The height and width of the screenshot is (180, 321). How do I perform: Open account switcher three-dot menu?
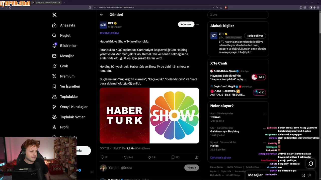click(x=92, y=172)
